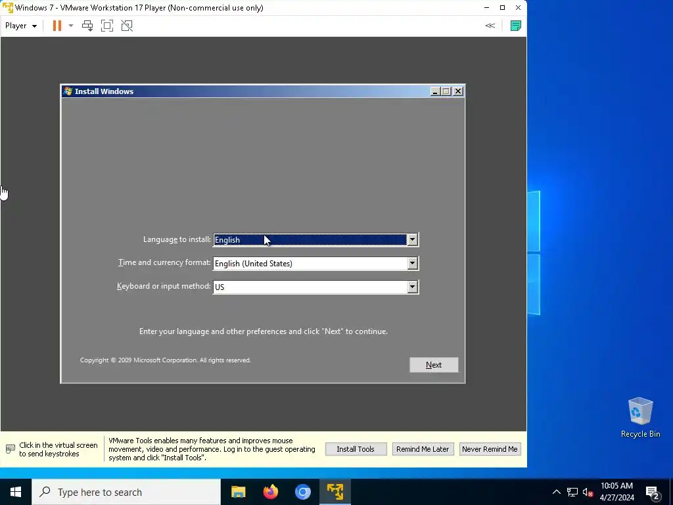Open the network tray icon
The image size is (673, 505).
pos(572,492)
